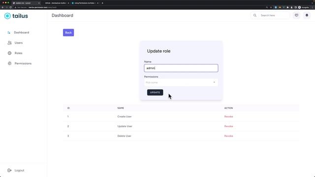Click the NAME column header
Image resolution: width=315 pixels, height=177 pixels.
tap(121, 108)
